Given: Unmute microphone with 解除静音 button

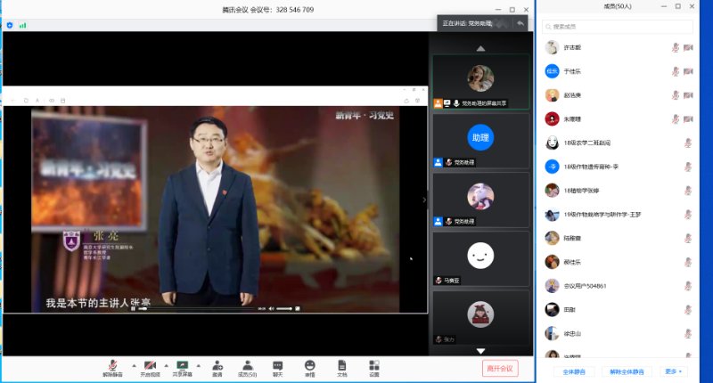Looking at the screenshot, I should pos(113,367).
